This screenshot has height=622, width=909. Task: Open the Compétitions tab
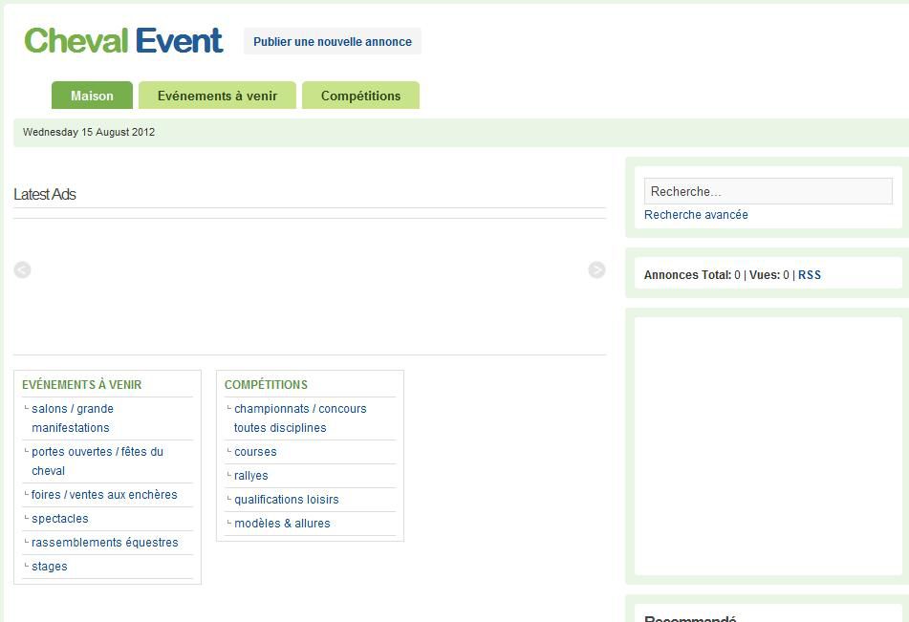(x=360, y=96)
